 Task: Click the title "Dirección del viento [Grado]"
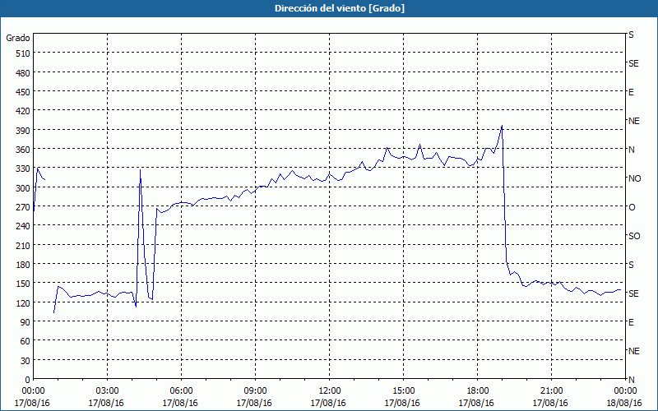(340, 8)
